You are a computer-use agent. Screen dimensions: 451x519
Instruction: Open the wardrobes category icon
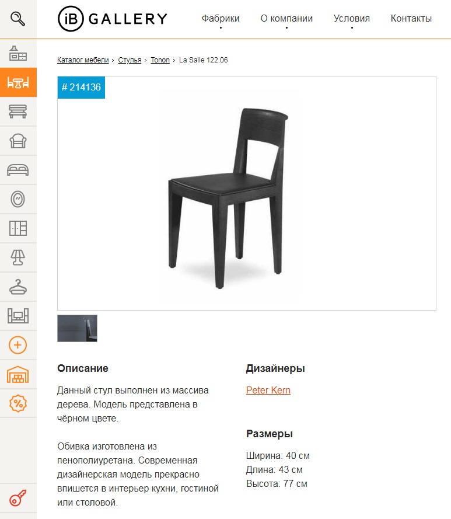coord(18,228)
